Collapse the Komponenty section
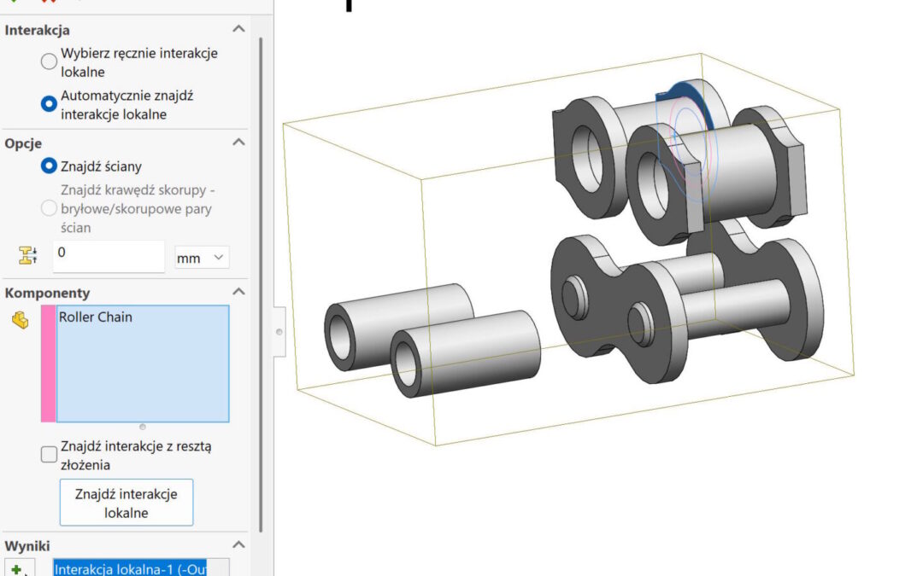This screenshot has height=576, width=923. coord(239,292)
